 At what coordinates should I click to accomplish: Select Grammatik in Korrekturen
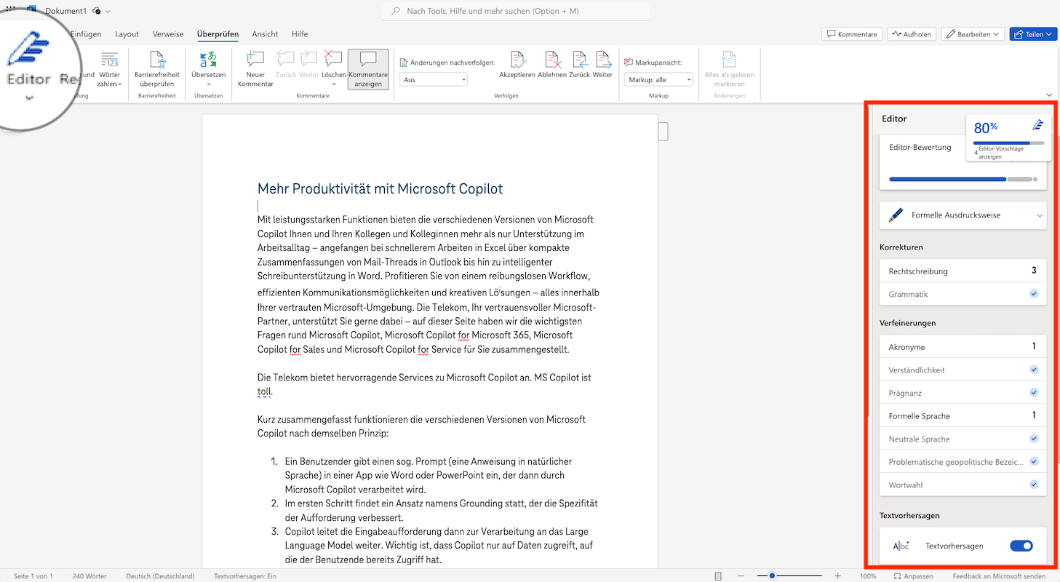tap(963, 294)
